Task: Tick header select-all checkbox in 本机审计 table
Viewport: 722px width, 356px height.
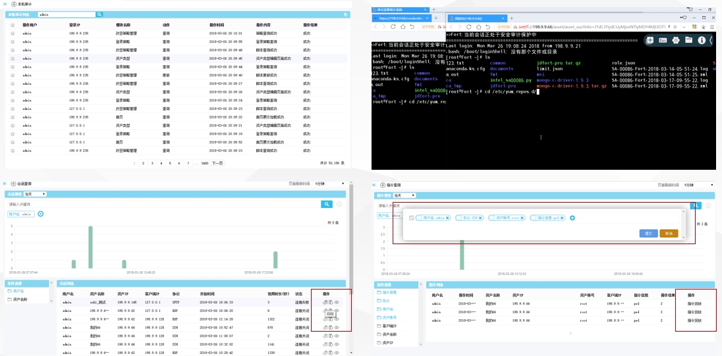Action: point(13,25)
